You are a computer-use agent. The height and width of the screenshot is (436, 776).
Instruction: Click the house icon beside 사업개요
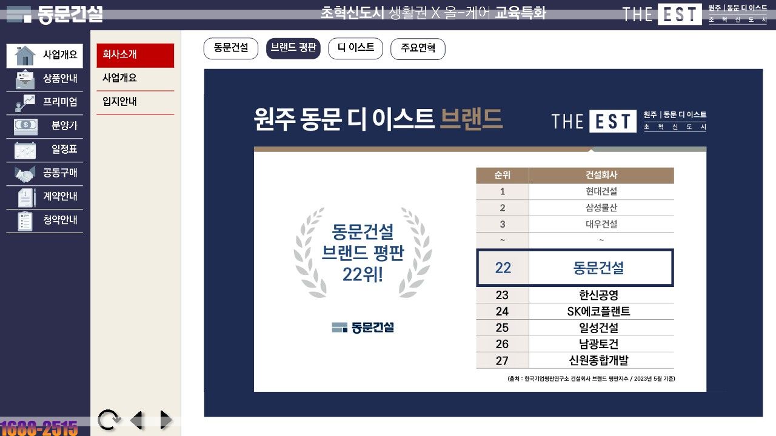tap(25, 56)
